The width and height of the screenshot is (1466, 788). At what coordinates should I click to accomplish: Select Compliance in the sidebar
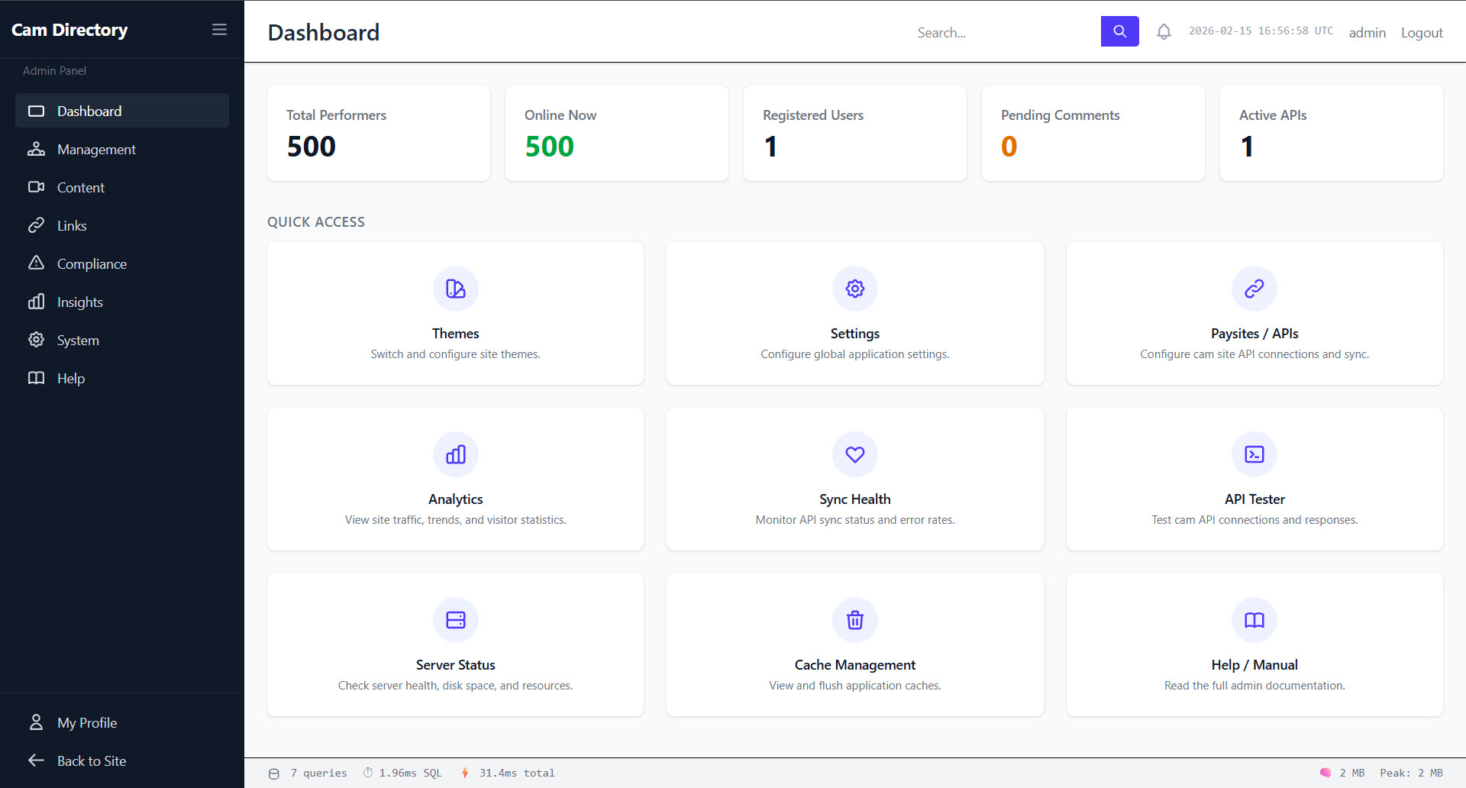point(92,264)
